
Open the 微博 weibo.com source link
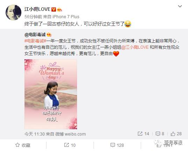pyautogui.click(x=70, y=134)
